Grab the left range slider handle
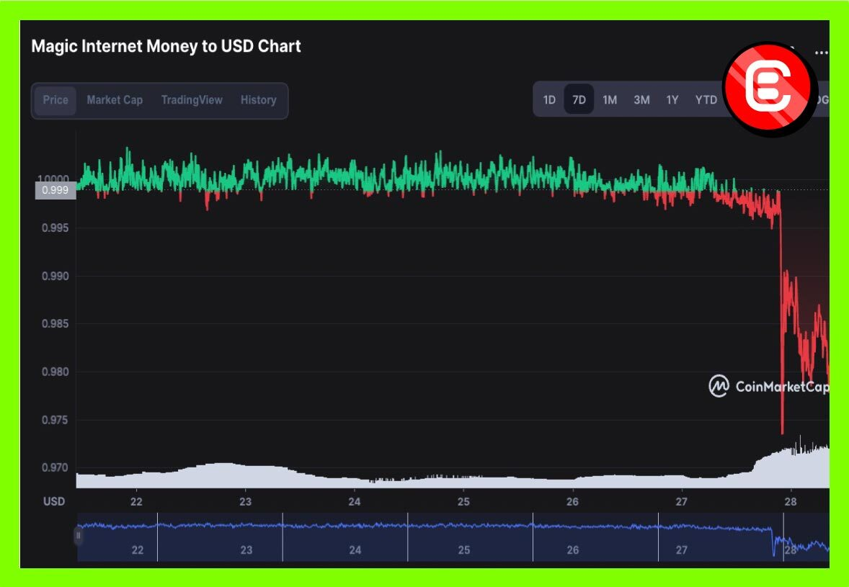 [x=79, y=536]
